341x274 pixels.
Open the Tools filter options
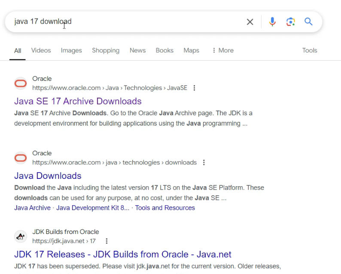point(310,50)
